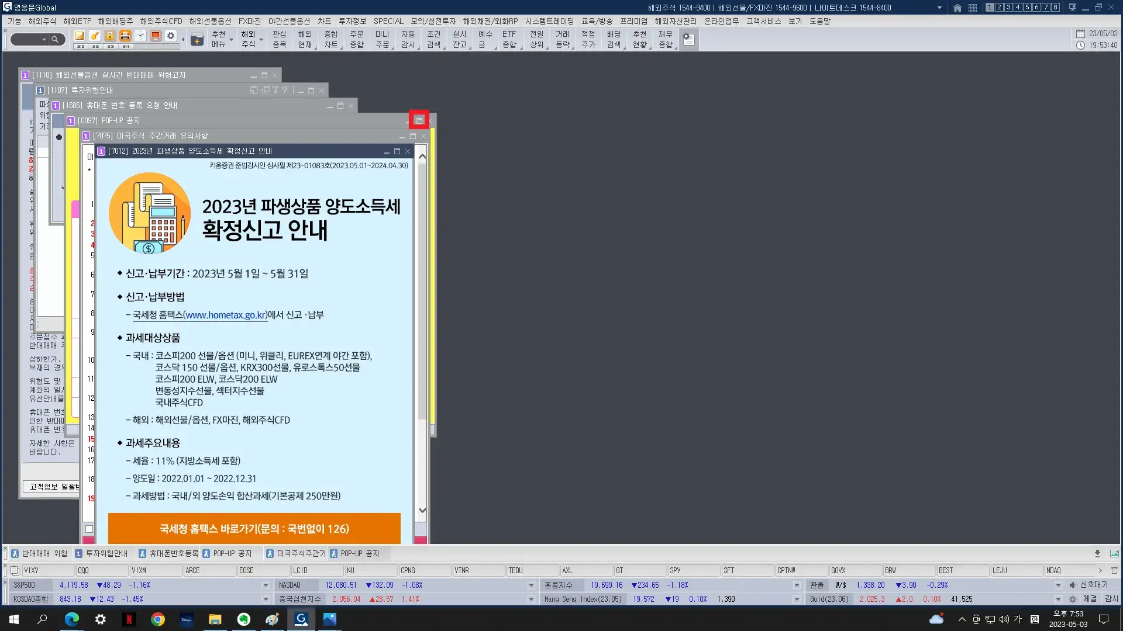Click the speaker icon beside 신호대기
Screen dimensions: 1123x631
(x=1073, y=585)
